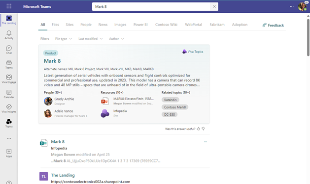The height and width of the screenshot is (184, 310).
Task: Switch to the Contoso Wiki tab
Action: tap(166, 25)
